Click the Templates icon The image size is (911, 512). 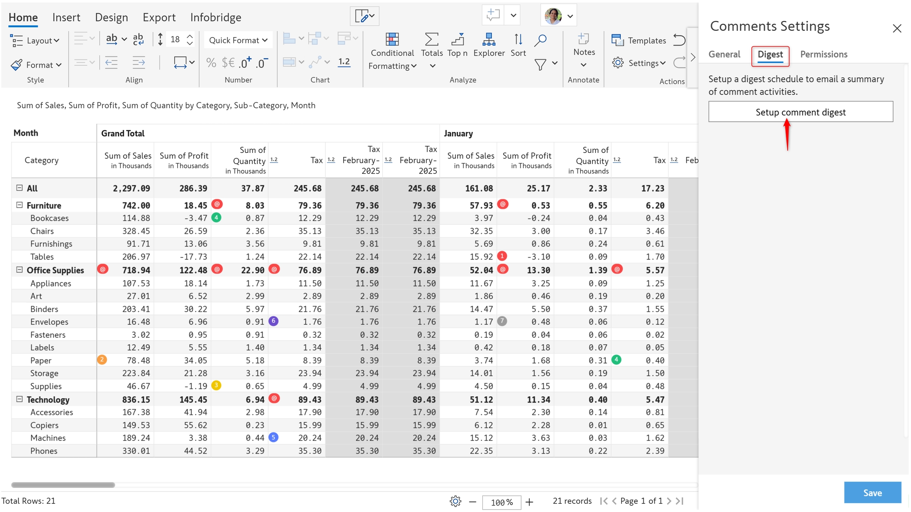coord(617,40)
